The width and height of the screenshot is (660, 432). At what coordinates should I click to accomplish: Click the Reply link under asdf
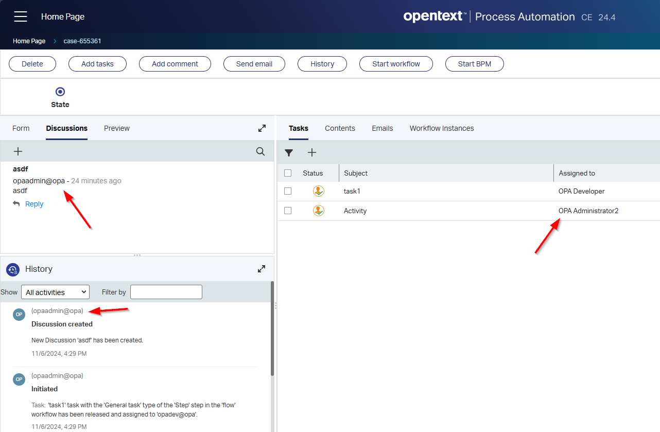point(34,204)
